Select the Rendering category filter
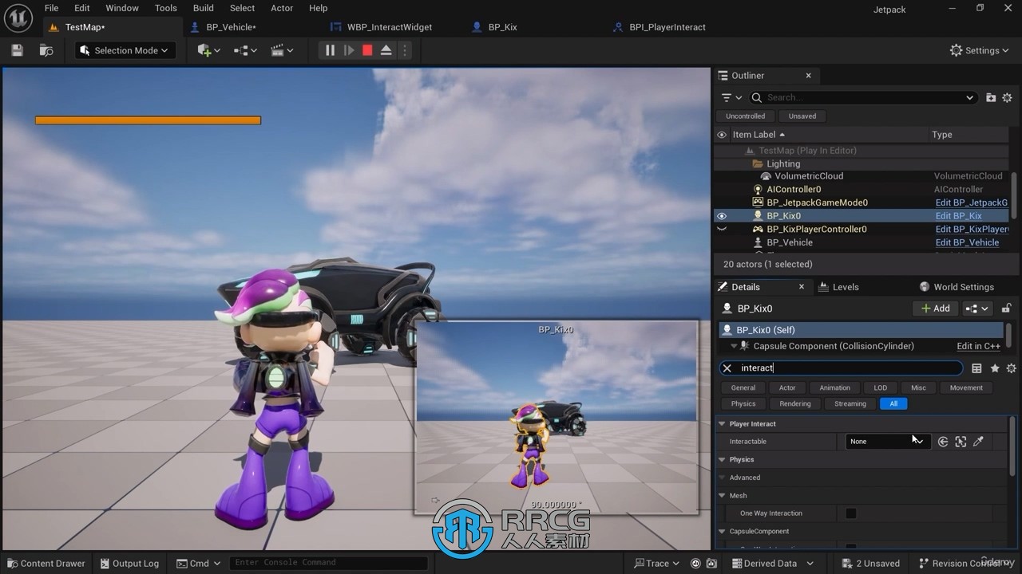This screenshot has height=574, width=1022. [x=795, y=403]
